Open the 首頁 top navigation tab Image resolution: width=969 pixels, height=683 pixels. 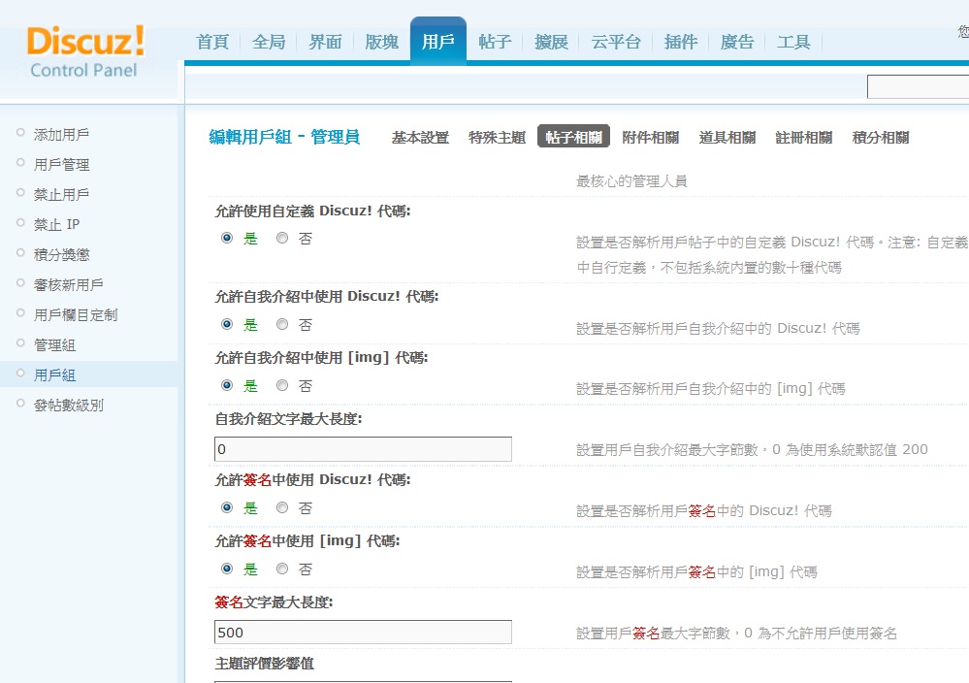pos(212,42)
